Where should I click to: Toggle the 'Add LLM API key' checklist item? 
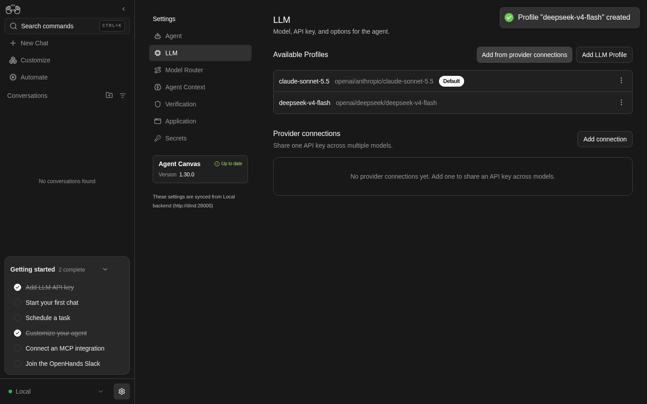click(x=18, y=287)
